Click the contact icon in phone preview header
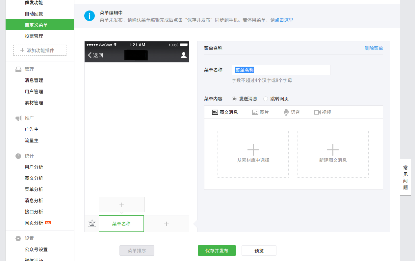Viewport: 415px width, 261px height. (183, 55)
